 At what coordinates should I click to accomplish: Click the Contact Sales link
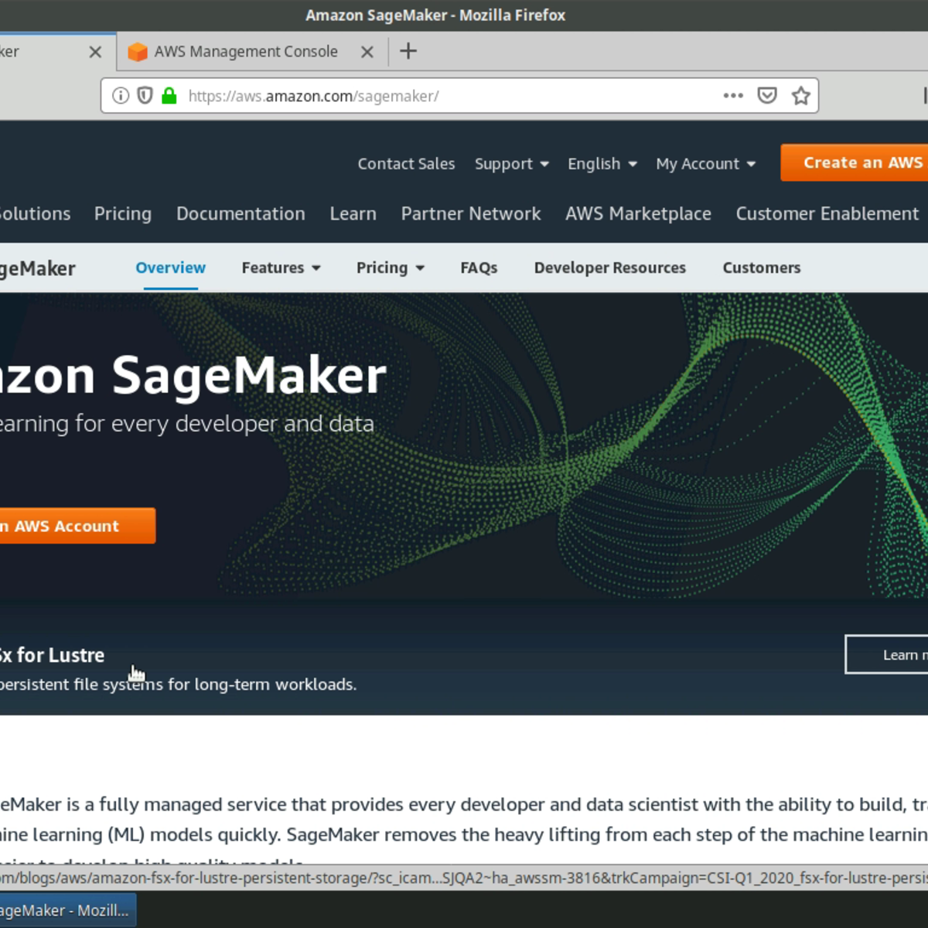[406, 164]
